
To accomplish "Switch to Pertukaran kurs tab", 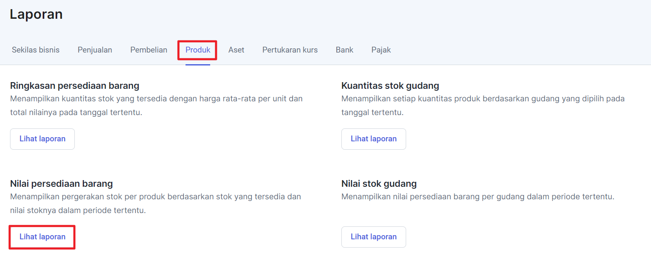I will point(290,50).
